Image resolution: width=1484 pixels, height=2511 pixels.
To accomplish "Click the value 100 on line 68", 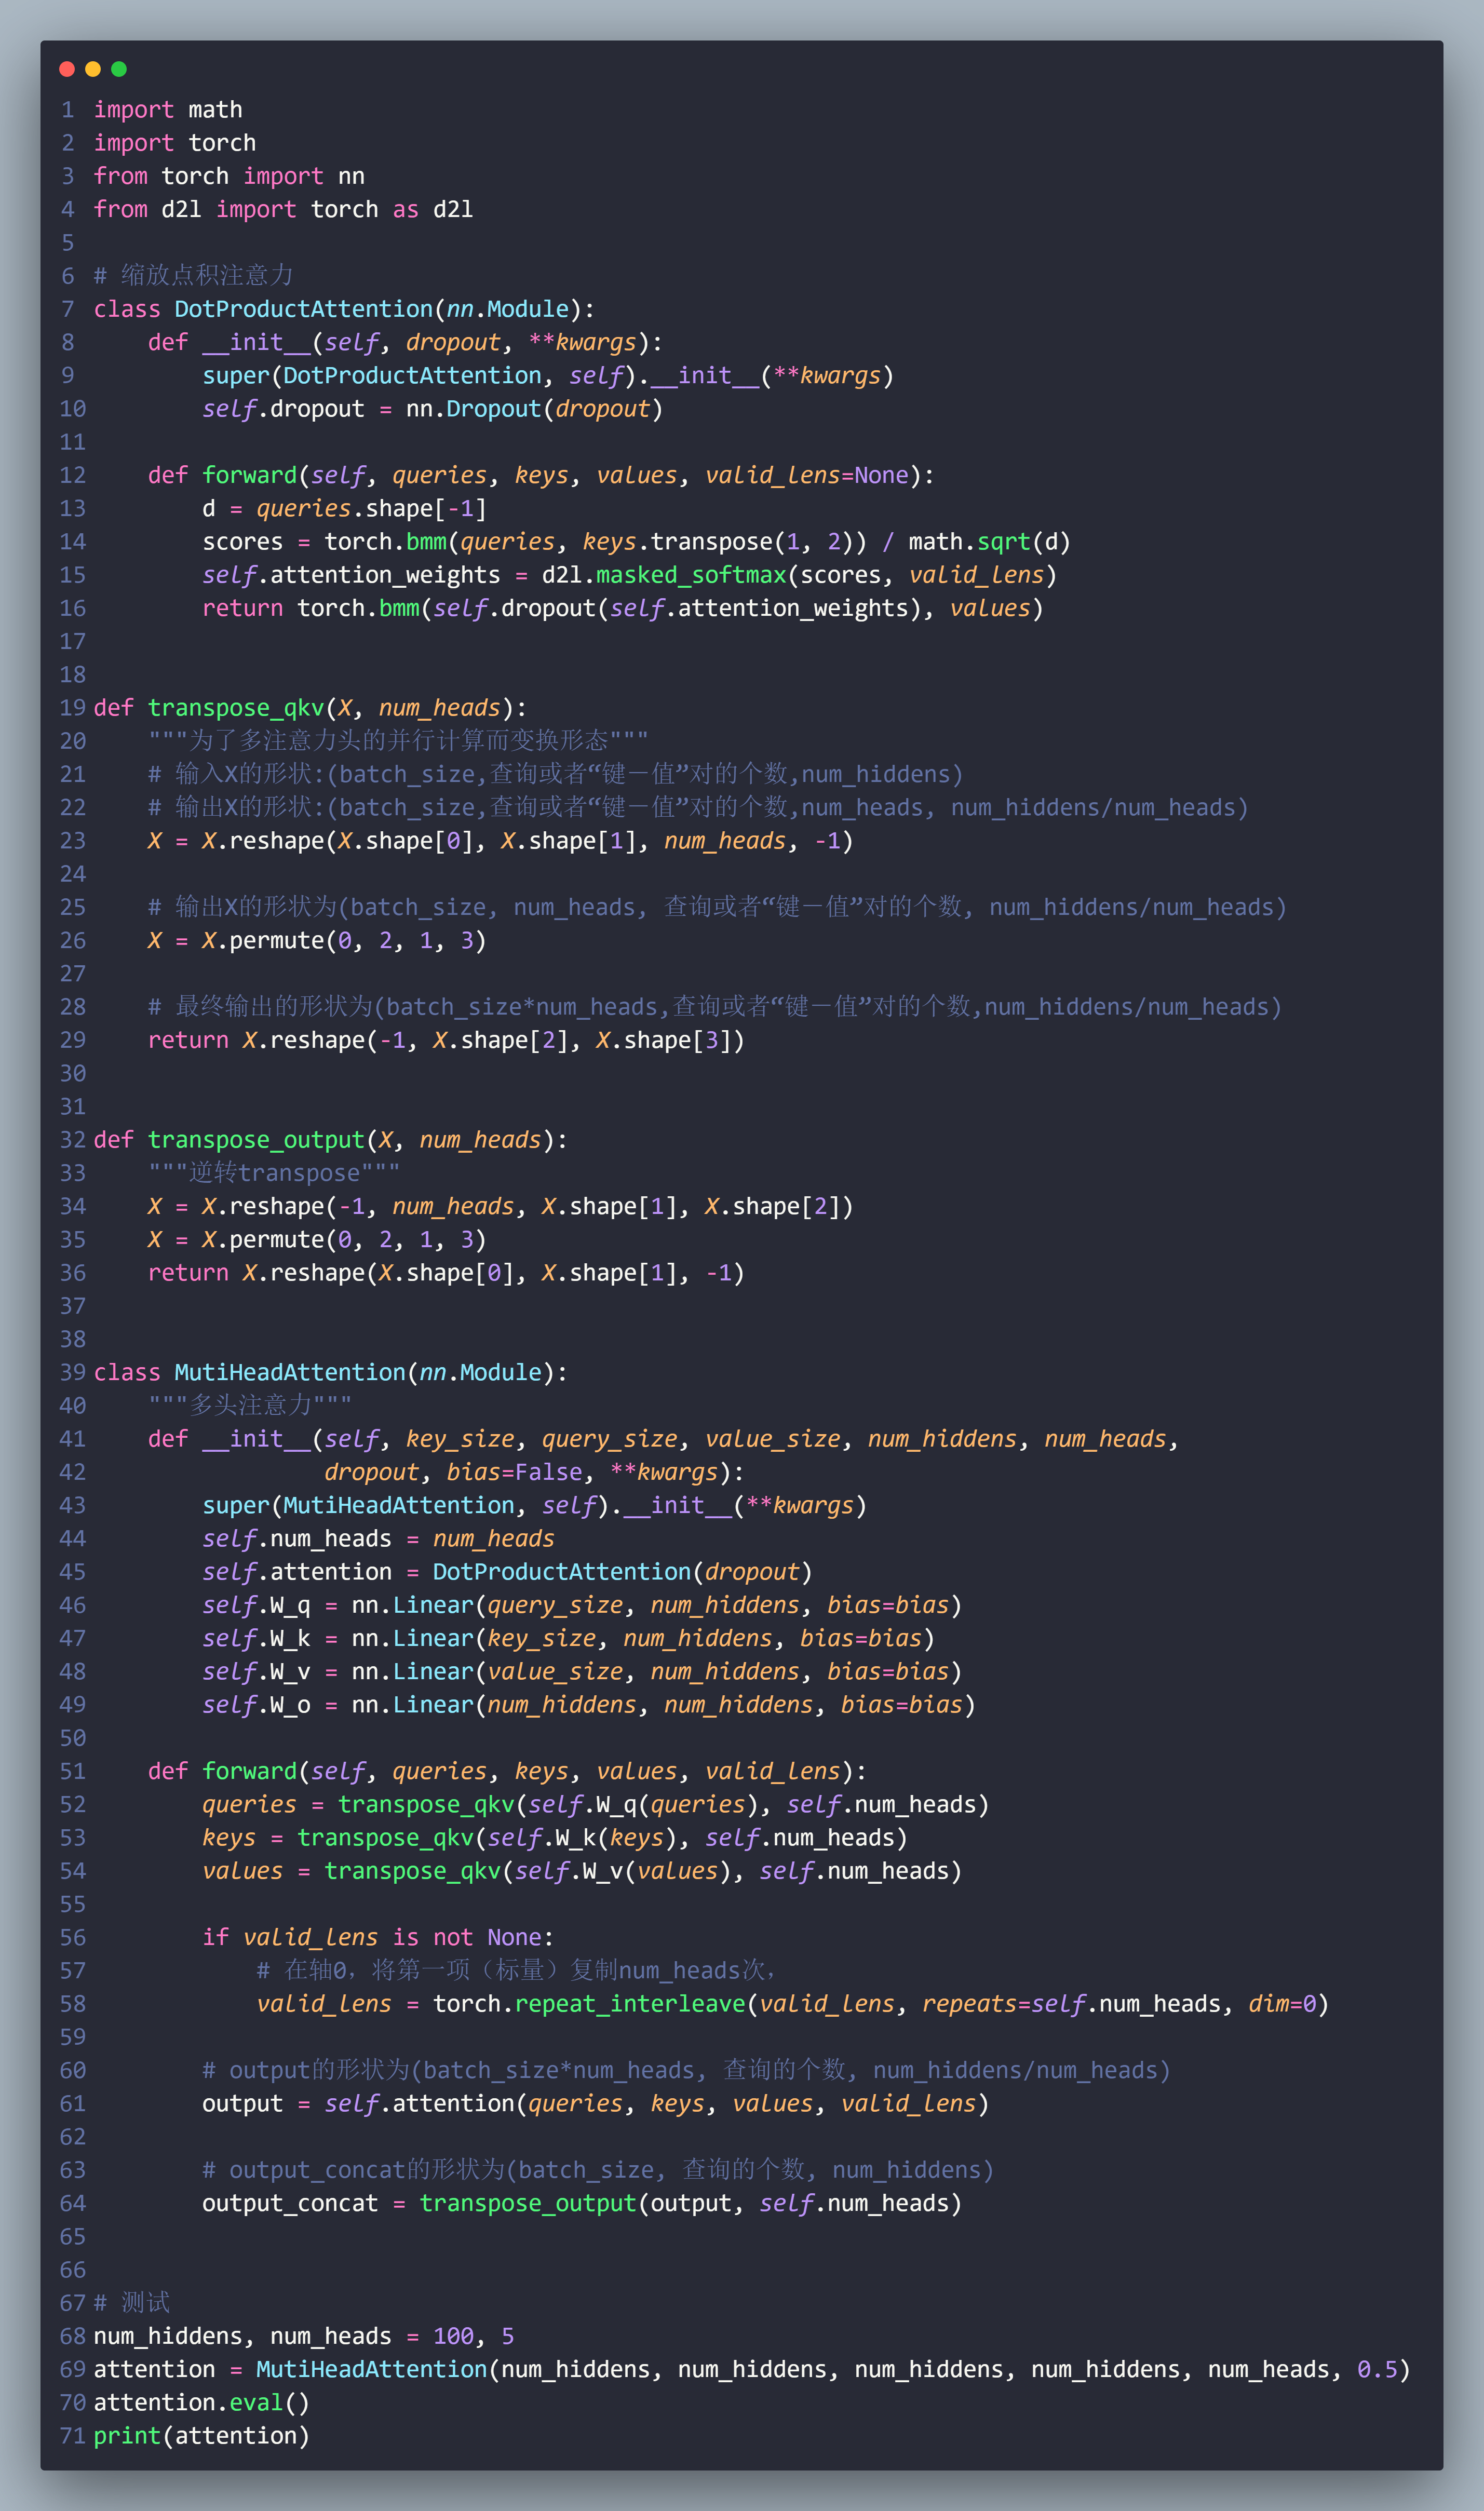I will click(452, 2336).
